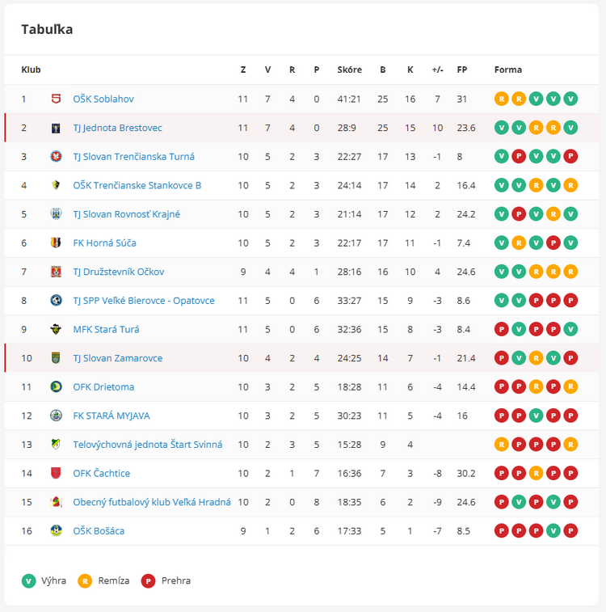The height and width of the screenshot is (612, 606).
Task: Click the FP column header
Action: 461,70
